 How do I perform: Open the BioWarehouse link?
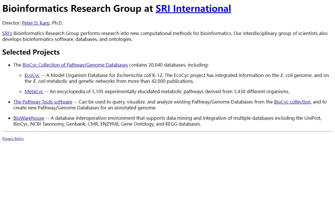tap(29, 118)
